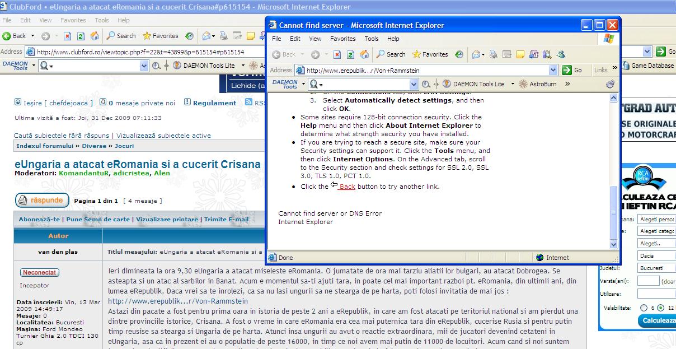Open the Bucuresti county dropdown
Image resolution: width=676 pixels, height=349 pixels.
tap(656, 268)
